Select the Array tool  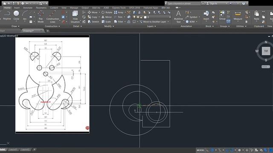119,12
